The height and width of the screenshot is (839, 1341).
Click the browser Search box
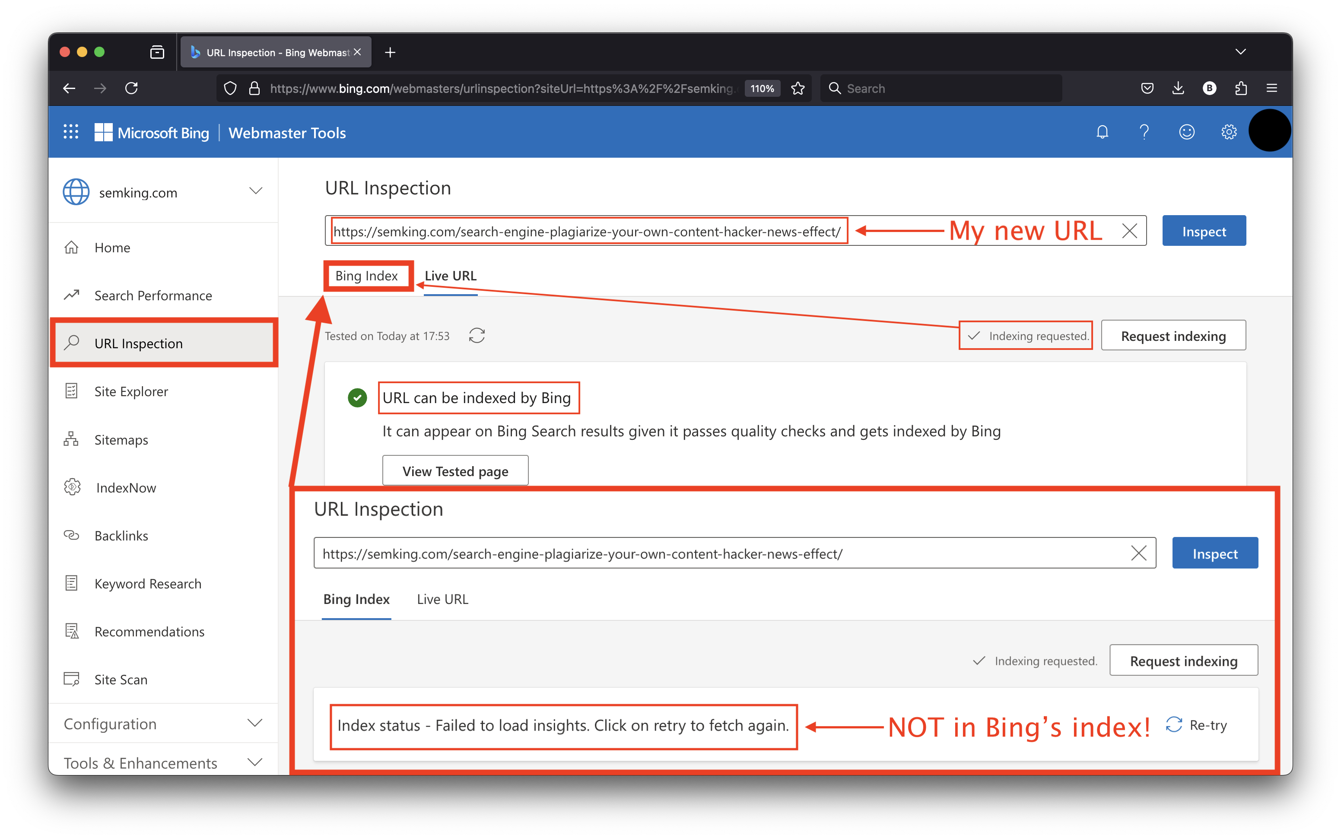point(941,88)
